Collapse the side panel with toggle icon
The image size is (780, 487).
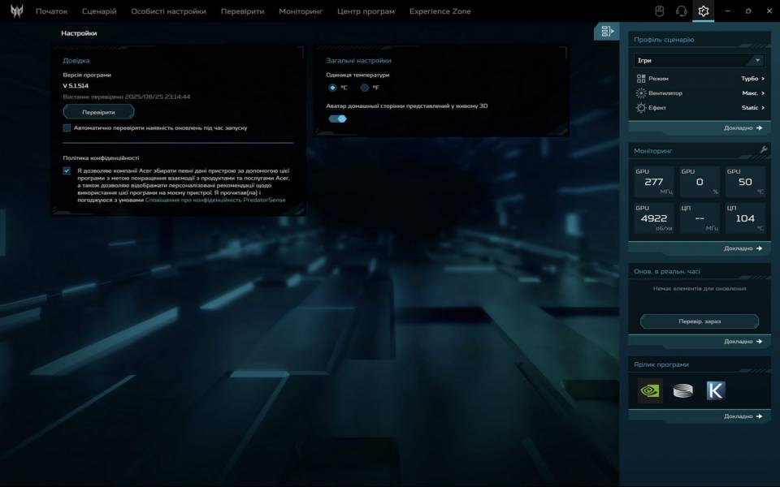tap(606, 31)
